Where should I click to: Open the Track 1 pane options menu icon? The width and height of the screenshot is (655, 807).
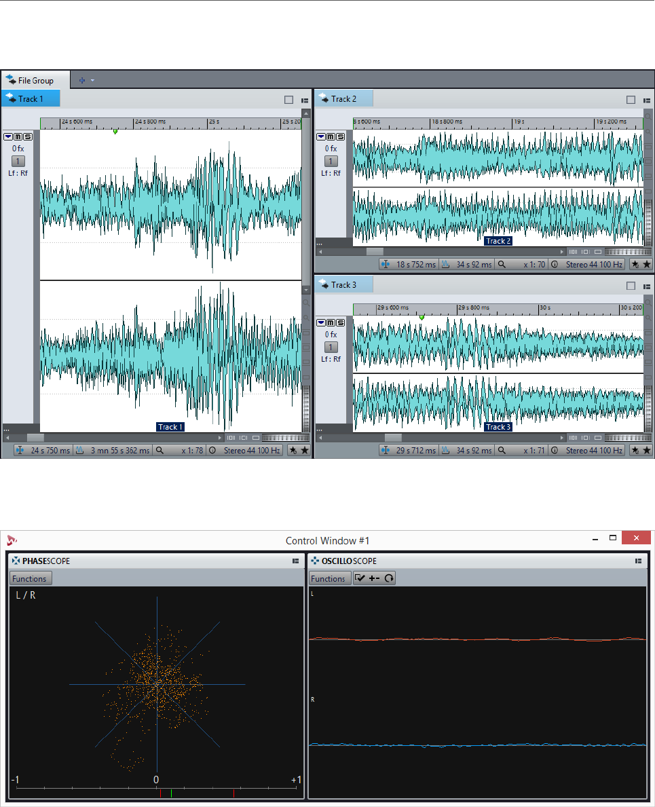point(305,100)
